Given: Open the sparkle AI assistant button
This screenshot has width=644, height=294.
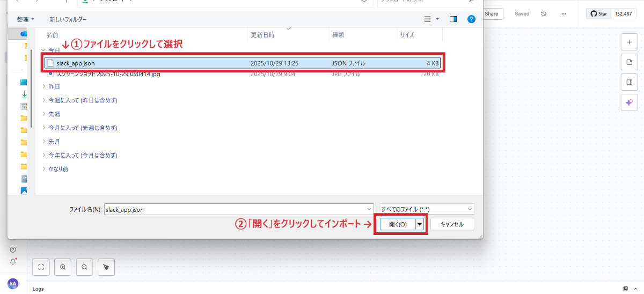Looking at the screenshot, I should click(629, 102).
